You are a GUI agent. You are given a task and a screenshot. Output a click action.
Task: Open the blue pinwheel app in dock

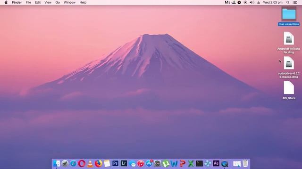(208, 164)
